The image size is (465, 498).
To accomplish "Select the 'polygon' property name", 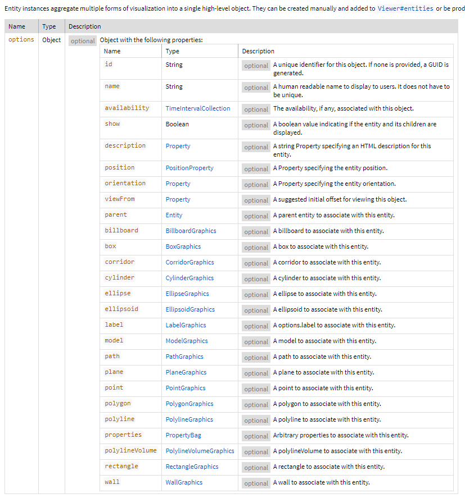I will [x=118, y=403].
